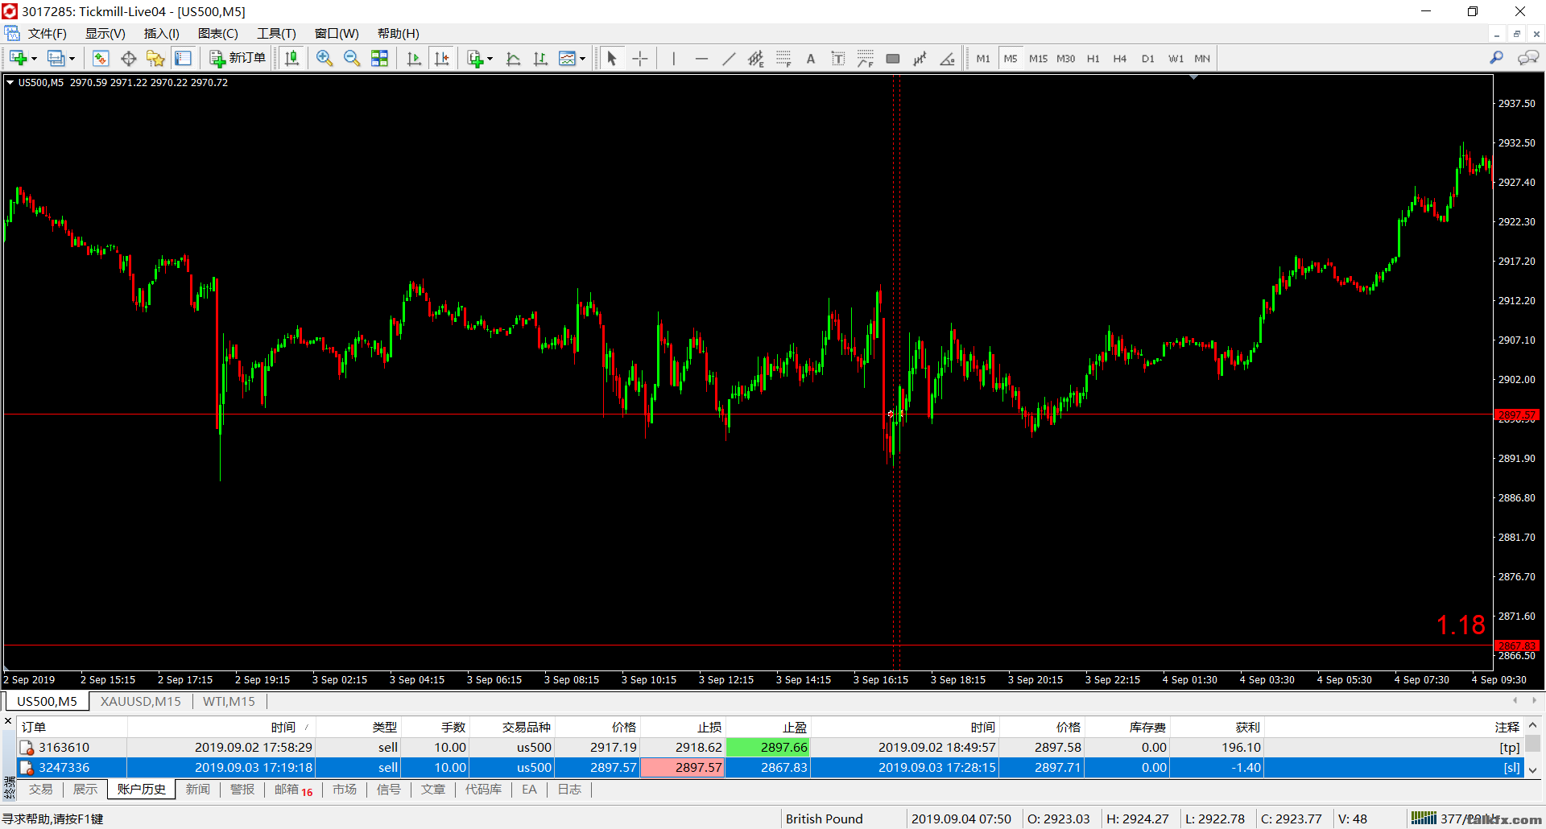Select the arrow cursor tool
Screen dimensions: 1546x829
tap(612, 58)
